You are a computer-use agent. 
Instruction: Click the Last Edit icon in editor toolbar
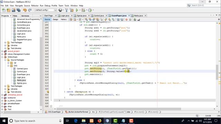[71, 20]
